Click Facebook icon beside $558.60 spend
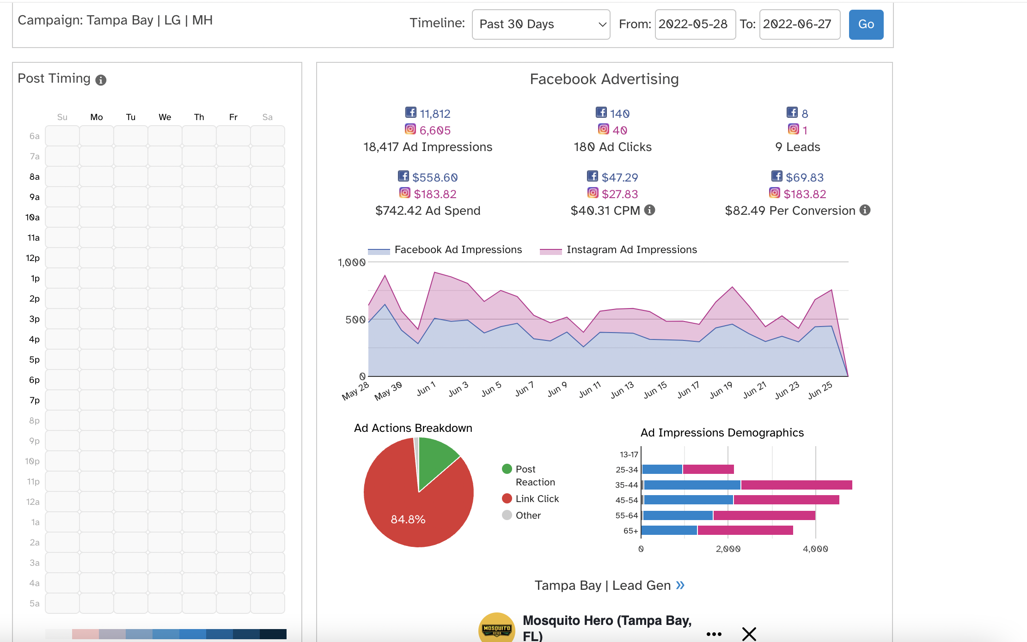Viewport: 1027px width, 642px height. (403, 176)
